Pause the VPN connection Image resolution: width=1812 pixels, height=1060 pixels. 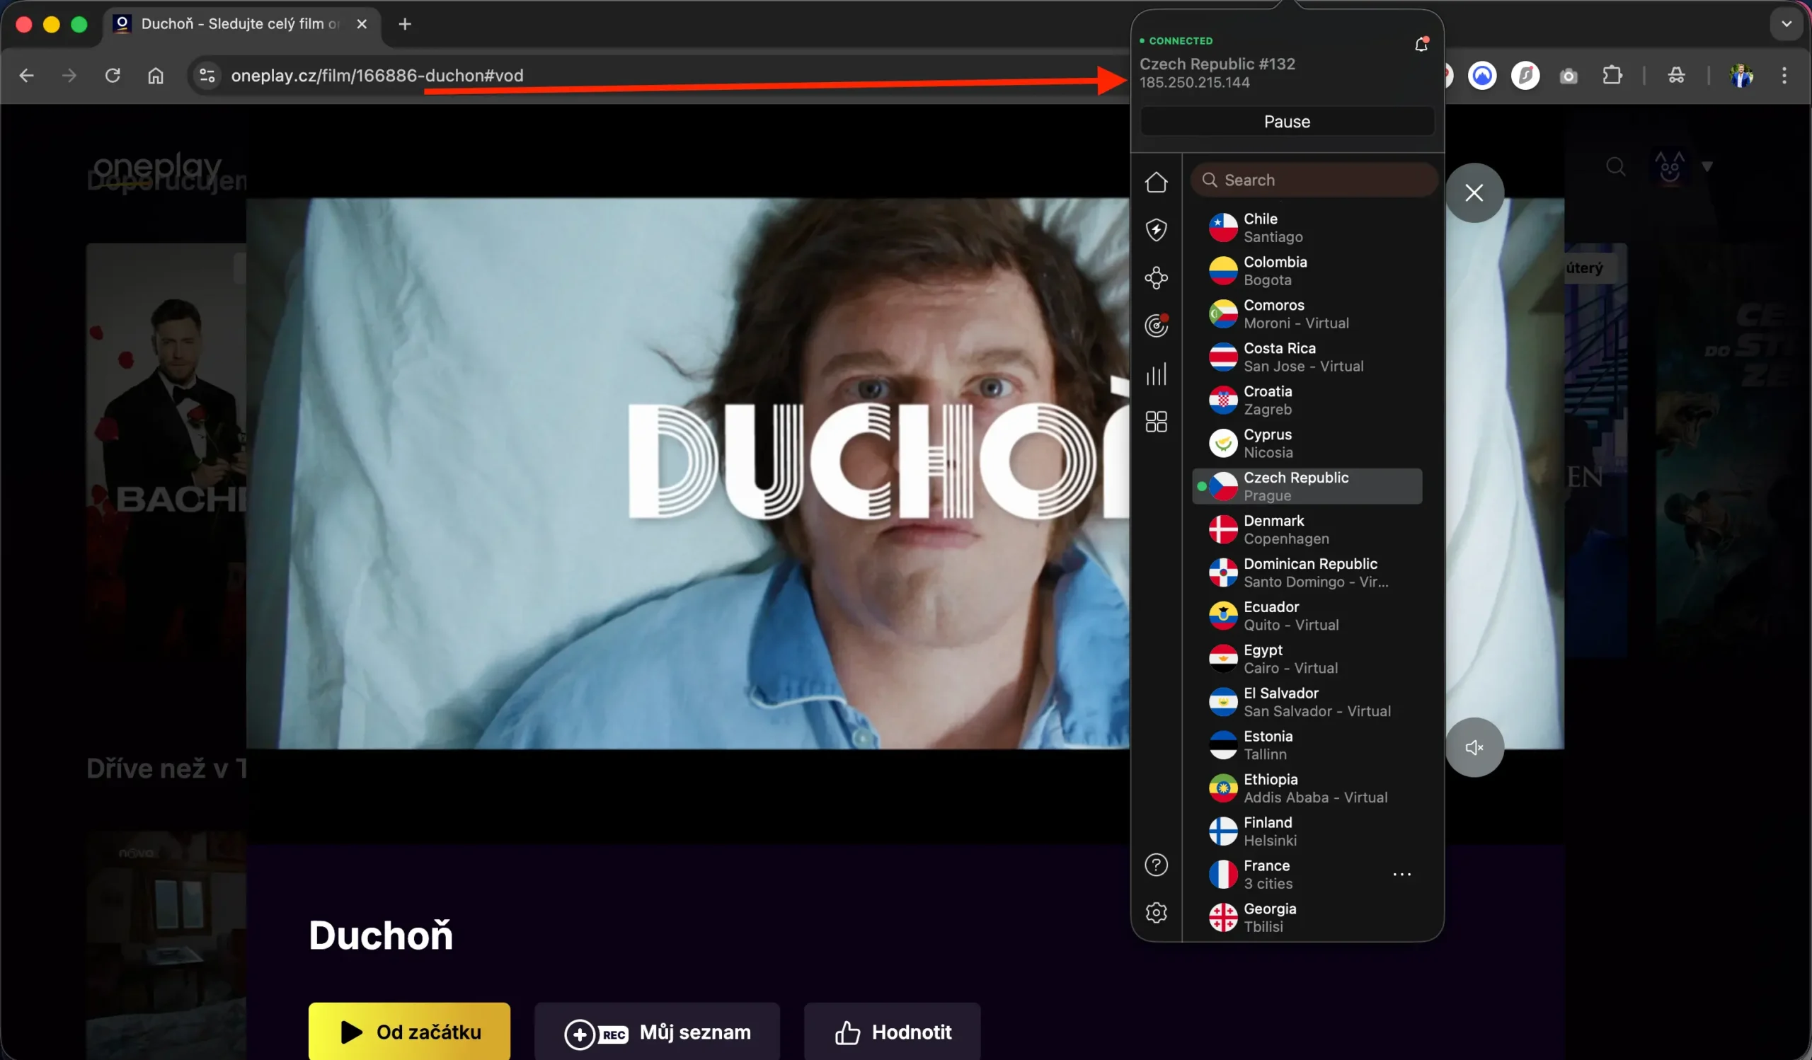coord(1286,121)
